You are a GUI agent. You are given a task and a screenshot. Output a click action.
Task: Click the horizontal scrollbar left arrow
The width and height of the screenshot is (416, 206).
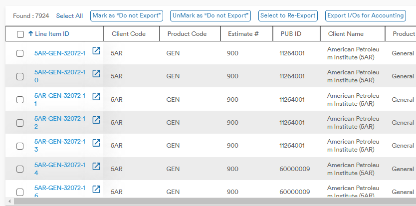pos(9,201)
